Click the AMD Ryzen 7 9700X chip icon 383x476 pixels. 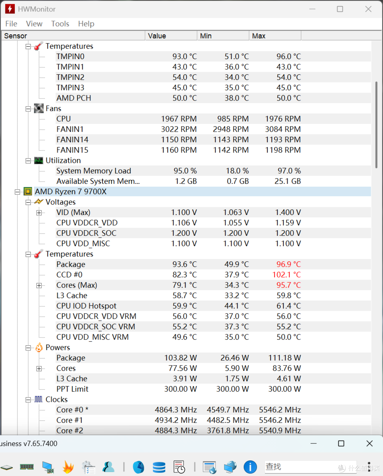[28, 192]
